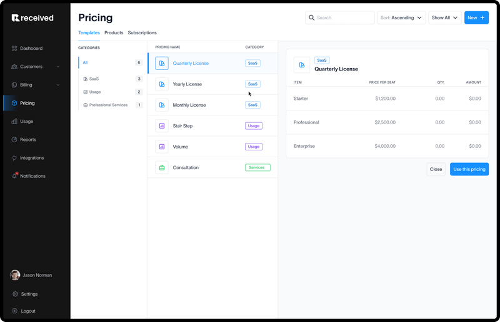This screenshot has height=322, width=500.
Task: Open Reports via its sidebar icon
Action: tap(14, 140)
